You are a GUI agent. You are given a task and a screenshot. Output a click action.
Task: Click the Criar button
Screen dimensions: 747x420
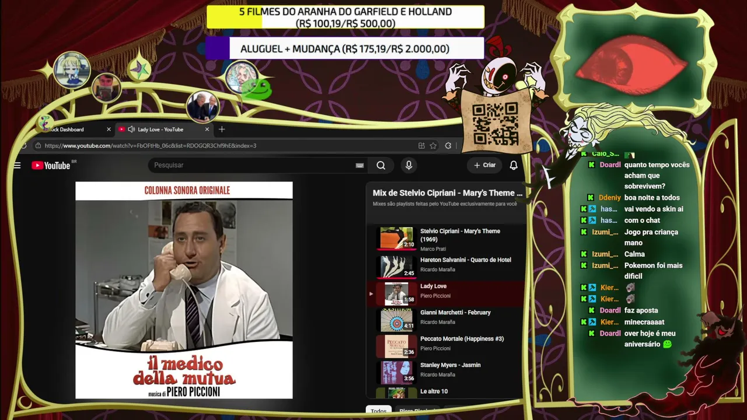[484, 165]
